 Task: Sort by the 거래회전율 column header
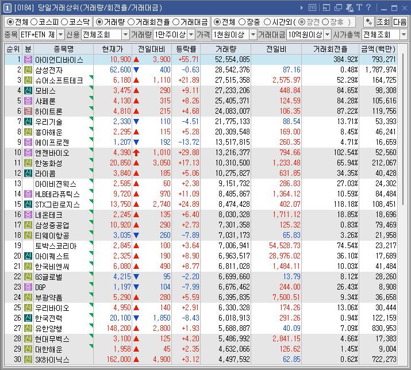[330, 49]
